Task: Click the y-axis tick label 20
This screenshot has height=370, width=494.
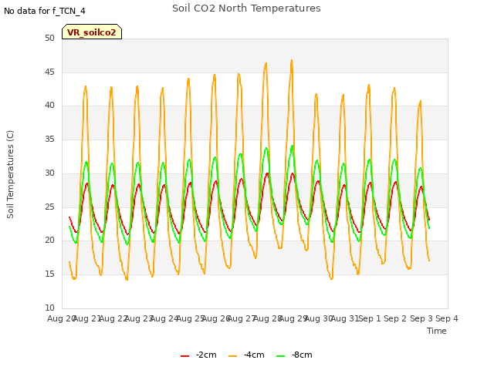Action: point(49,240)
